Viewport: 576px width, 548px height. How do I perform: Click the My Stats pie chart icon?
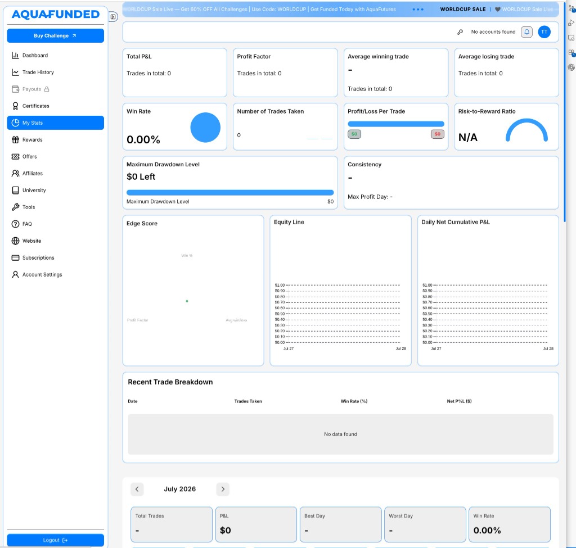pyautogui.click(x=15, y=123)
